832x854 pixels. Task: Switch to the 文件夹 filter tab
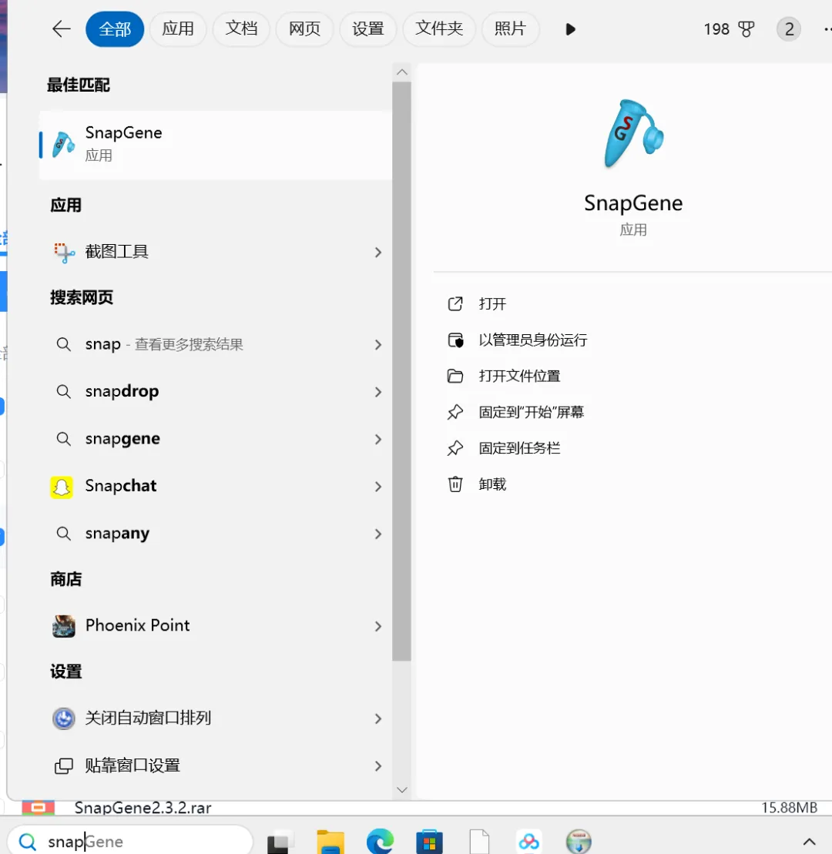pos(439,28)
